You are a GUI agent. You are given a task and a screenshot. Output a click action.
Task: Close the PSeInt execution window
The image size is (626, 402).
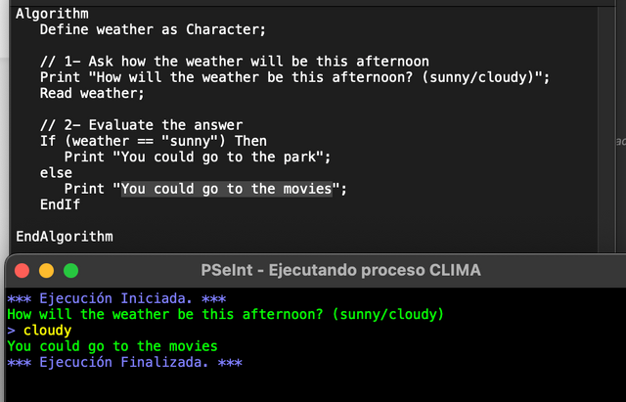pyautogui.click(x=22, y=270)
